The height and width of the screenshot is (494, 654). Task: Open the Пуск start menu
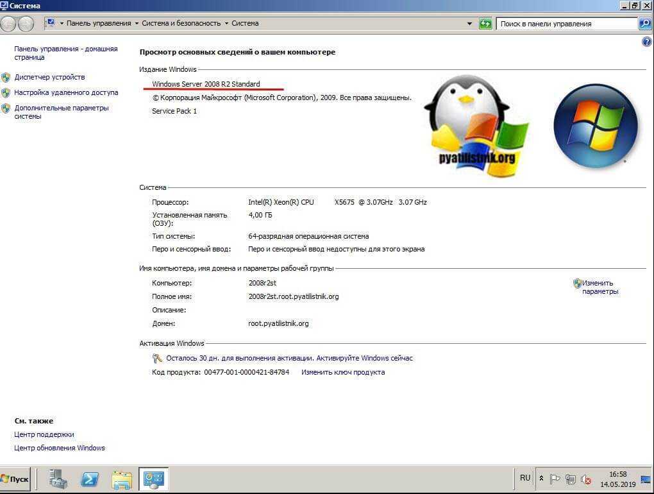[15, 479]
